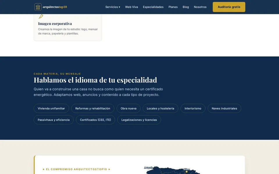Expand the Servicios dropdown menu

coord(113,7)
